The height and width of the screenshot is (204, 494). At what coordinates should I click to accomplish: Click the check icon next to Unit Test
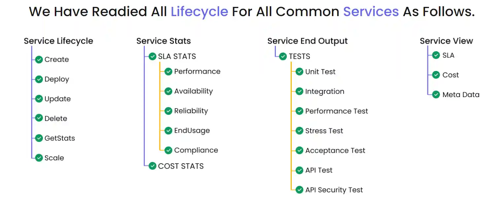coord(299,72)
